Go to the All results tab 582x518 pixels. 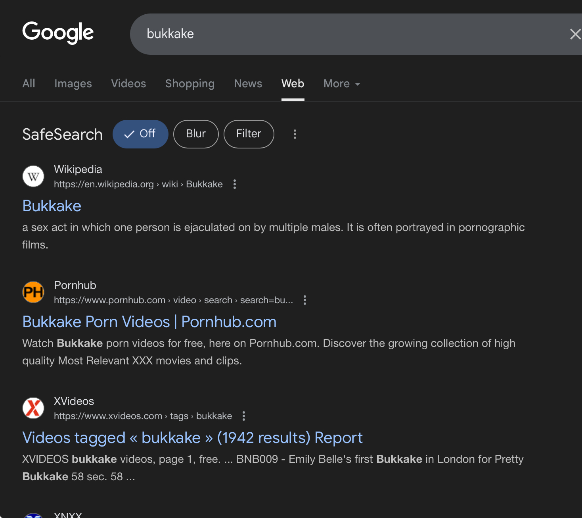[29, 84]
